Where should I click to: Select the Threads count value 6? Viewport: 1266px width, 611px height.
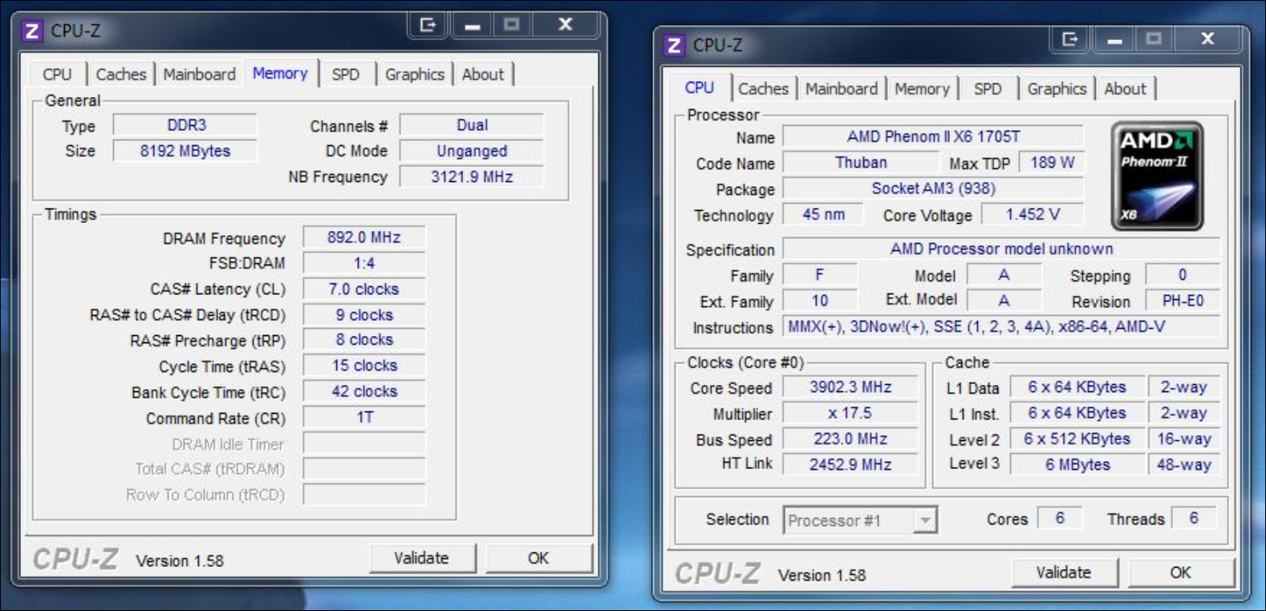[x=1194, y=518]
